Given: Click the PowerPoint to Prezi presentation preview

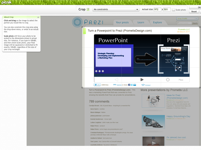Looking at the screenshot, I should (x=142, y=55).
